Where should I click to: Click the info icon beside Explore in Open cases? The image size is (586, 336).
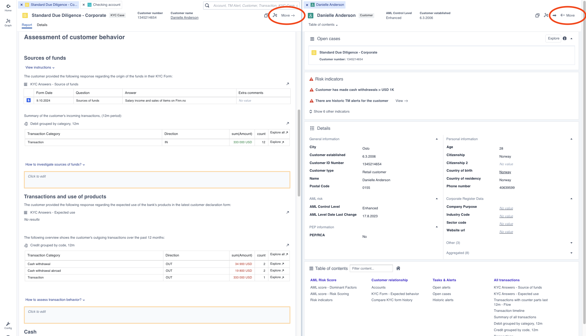pos(565,39)
